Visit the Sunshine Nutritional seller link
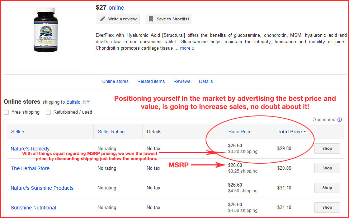Image resolution: width=349 pixels, height=218 pixels. (33, 208)
